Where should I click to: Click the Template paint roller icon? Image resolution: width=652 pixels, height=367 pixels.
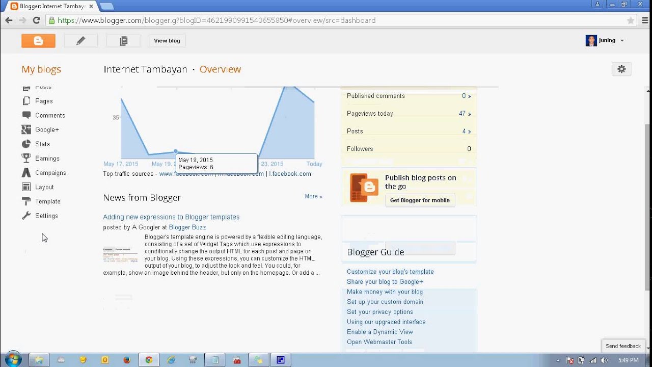click(x=26, y=201)
